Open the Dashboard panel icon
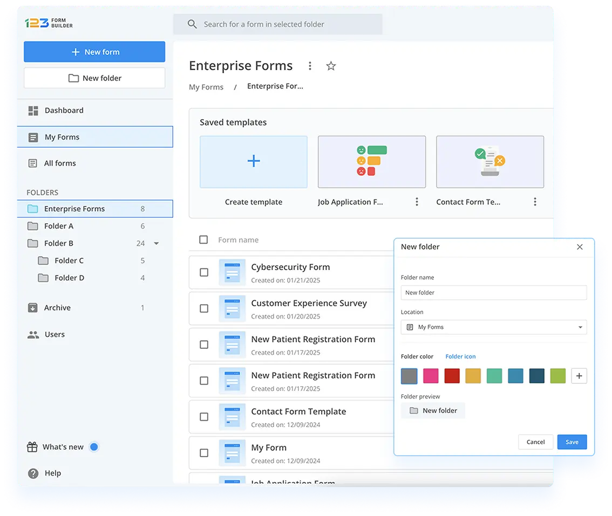This screenshot has height=516, width=612. (33, 111)
